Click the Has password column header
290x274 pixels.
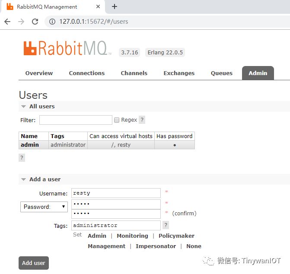click(175, 136)
